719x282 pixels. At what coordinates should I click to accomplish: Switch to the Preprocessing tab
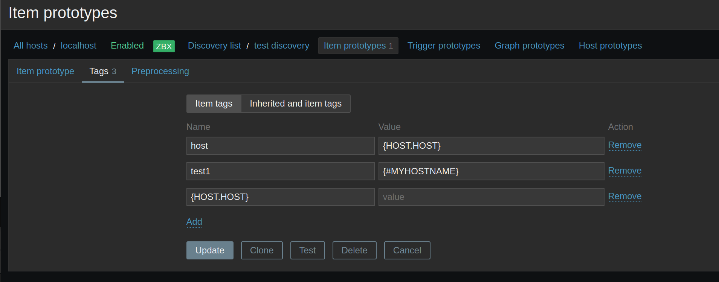pos(160,71)
